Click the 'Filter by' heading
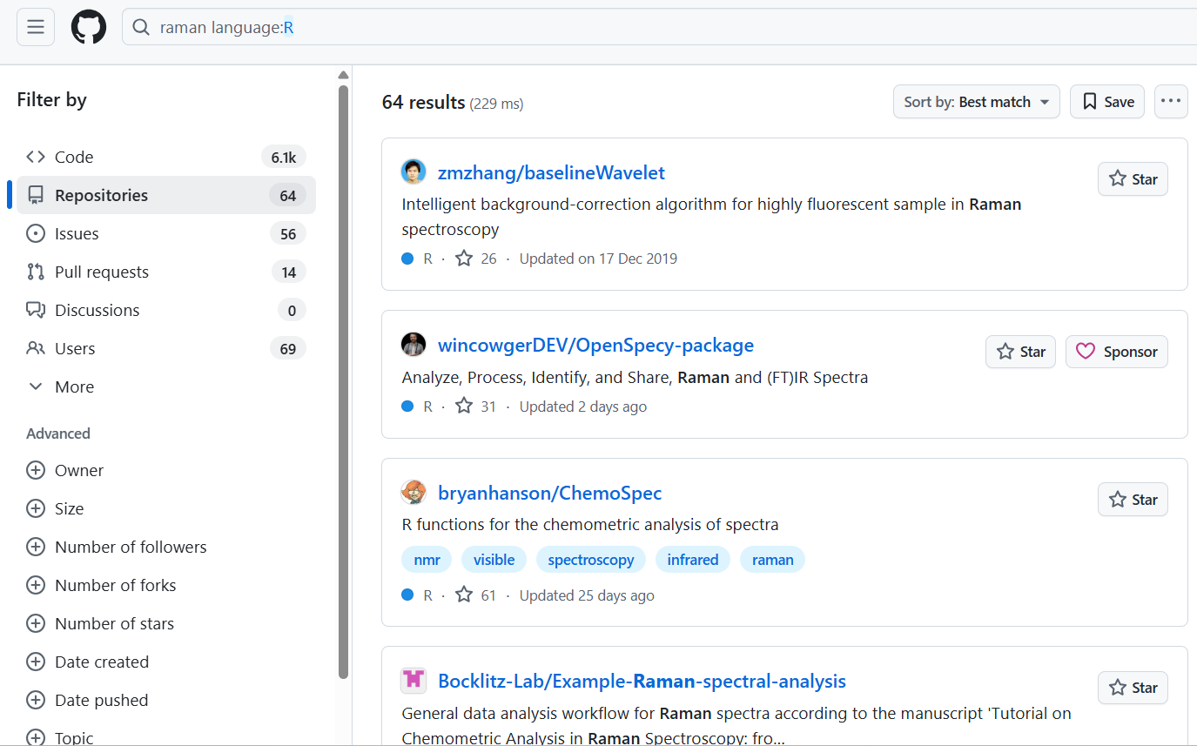Viewport: 1197px width, 746px height. pyautogui.click(x=52, y=99)
